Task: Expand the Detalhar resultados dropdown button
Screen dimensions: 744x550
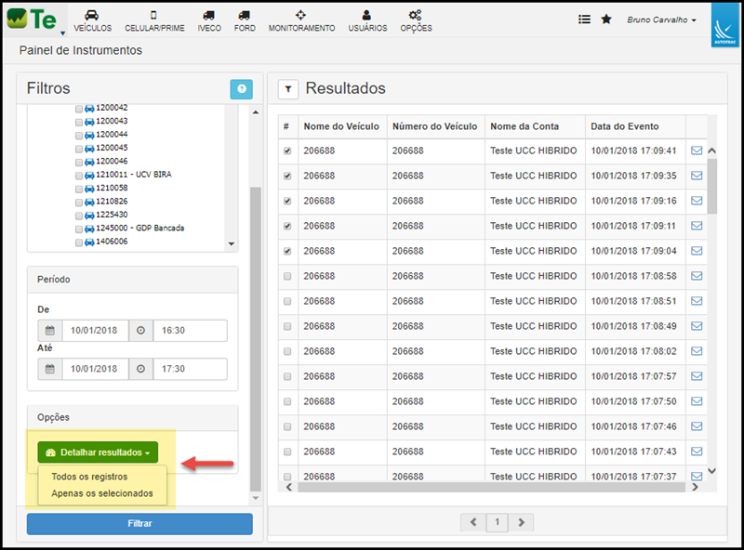Action: click(98, 452)
